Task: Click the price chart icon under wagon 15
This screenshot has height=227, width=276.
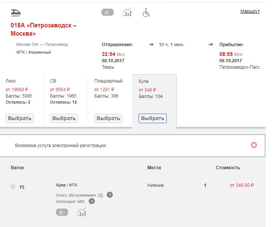Action: (82, 212)
